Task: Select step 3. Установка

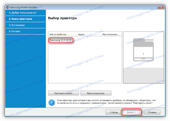Action: pyautogui.click(x=16, y=25)
